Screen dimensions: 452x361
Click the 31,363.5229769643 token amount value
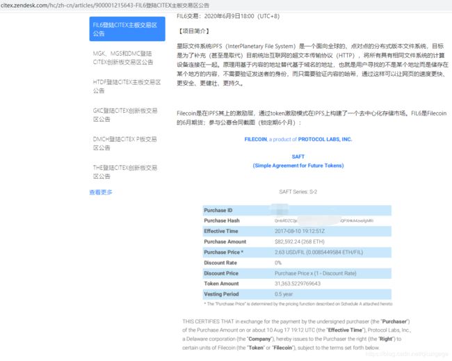(297, 283)
